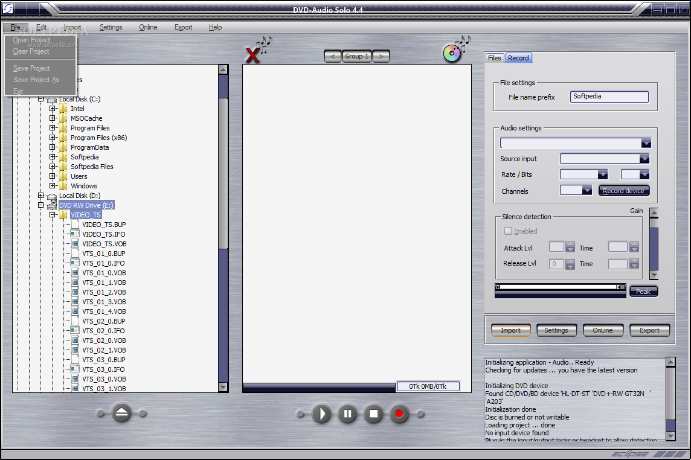Select the ProgramData folder
This screenshot has width=691, height=460.
click(89, 147)
